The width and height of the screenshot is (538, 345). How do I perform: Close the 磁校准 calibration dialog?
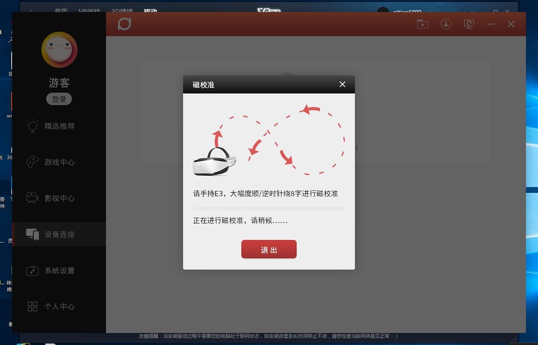point(342,84)
